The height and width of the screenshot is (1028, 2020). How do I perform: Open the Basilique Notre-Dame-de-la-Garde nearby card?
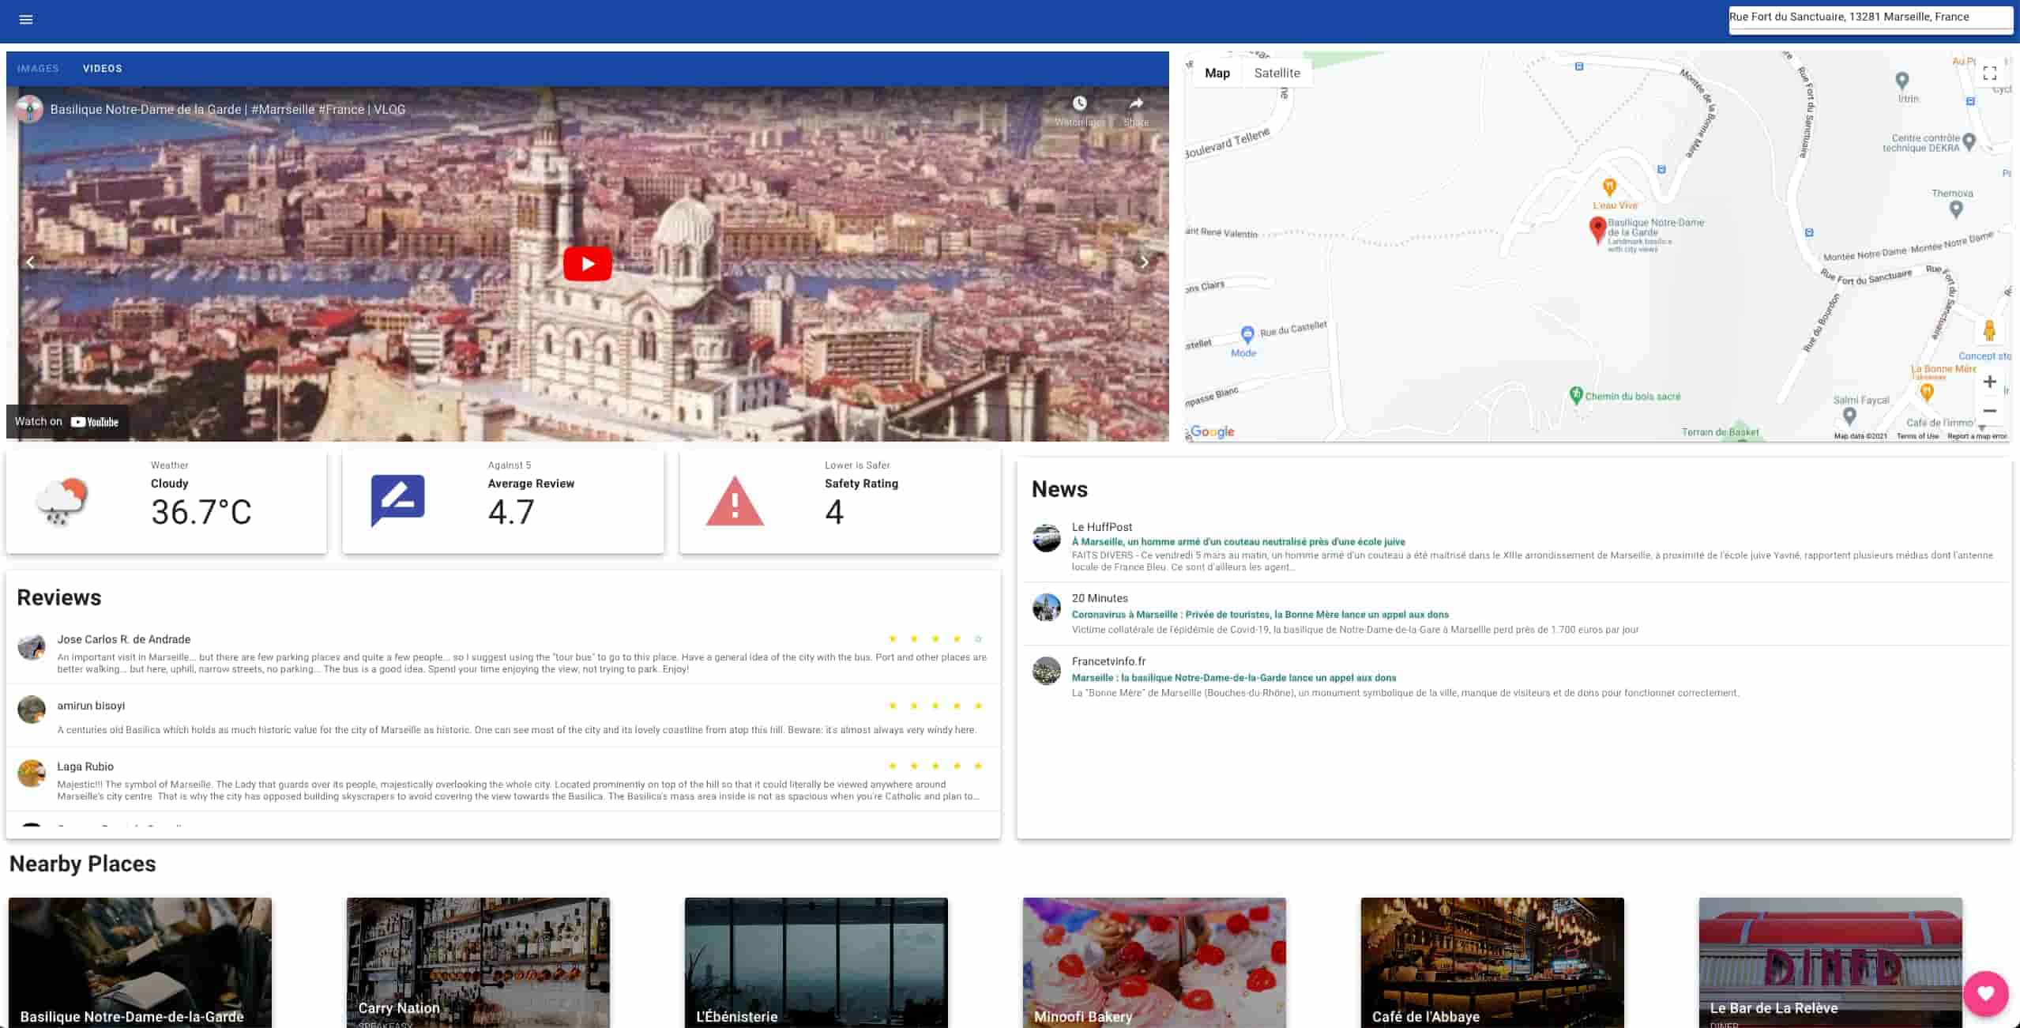tap(141, 962)
